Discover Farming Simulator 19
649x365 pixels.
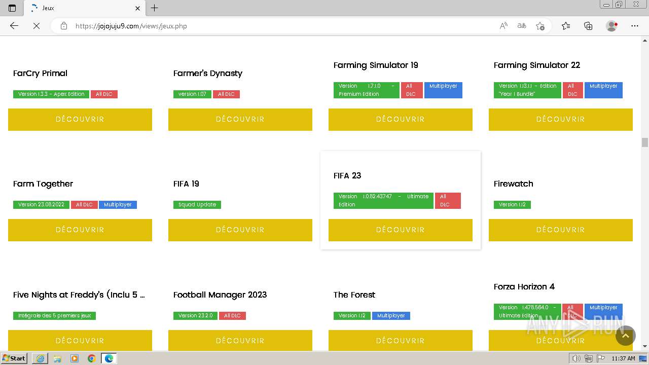click(x=401, y=120)
